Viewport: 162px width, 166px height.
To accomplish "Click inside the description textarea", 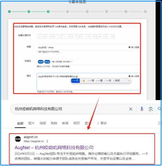I will point(88,82).
